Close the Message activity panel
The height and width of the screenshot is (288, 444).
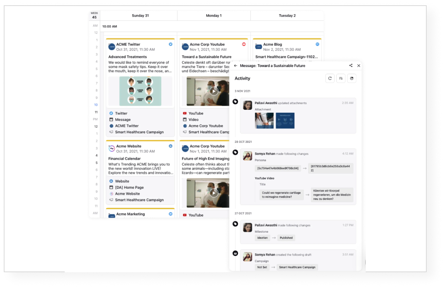coord(359,66)
